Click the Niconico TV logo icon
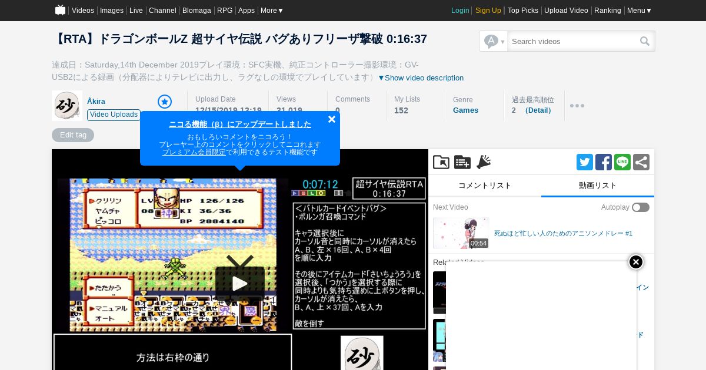The height and width of the screenshot is (370, 706). click(61, 10)
